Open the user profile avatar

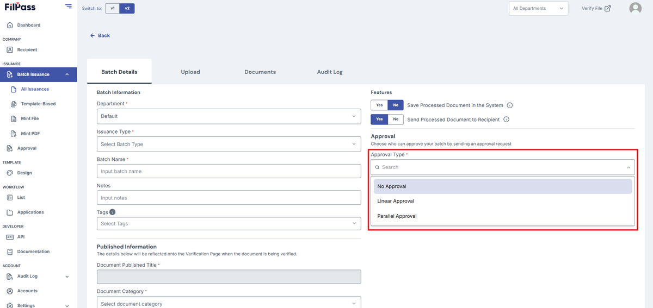635,8
